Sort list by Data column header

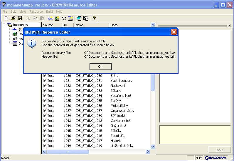click(x=130, y=25)
